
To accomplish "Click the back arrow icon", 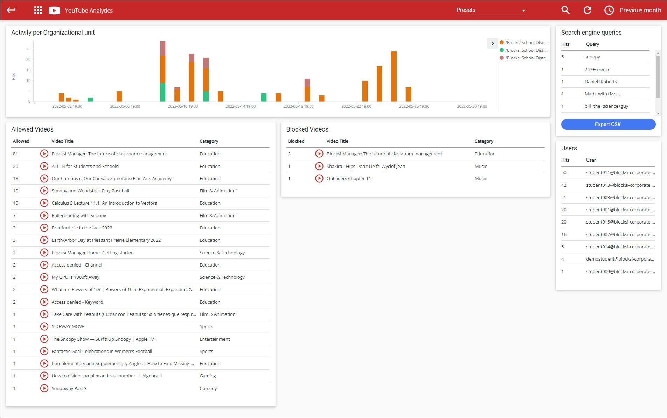I will tap(11, 10).
